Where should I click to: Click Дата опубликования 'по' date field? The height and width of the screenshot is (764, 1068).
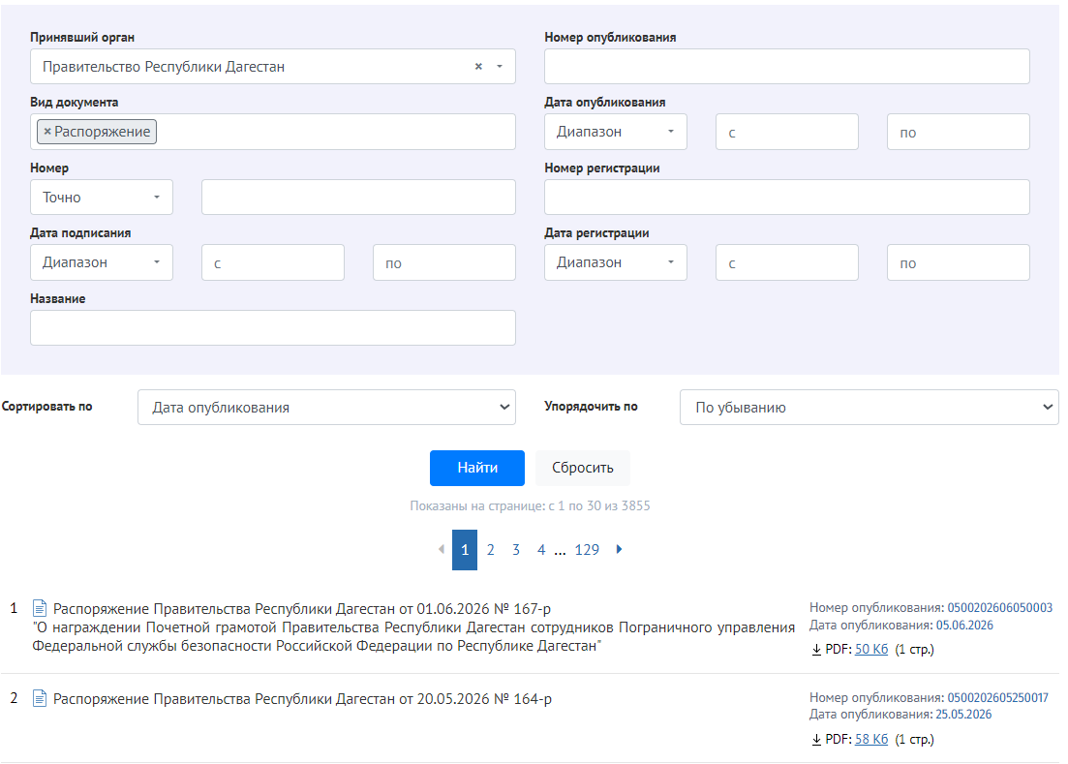(x=958, y=132)
